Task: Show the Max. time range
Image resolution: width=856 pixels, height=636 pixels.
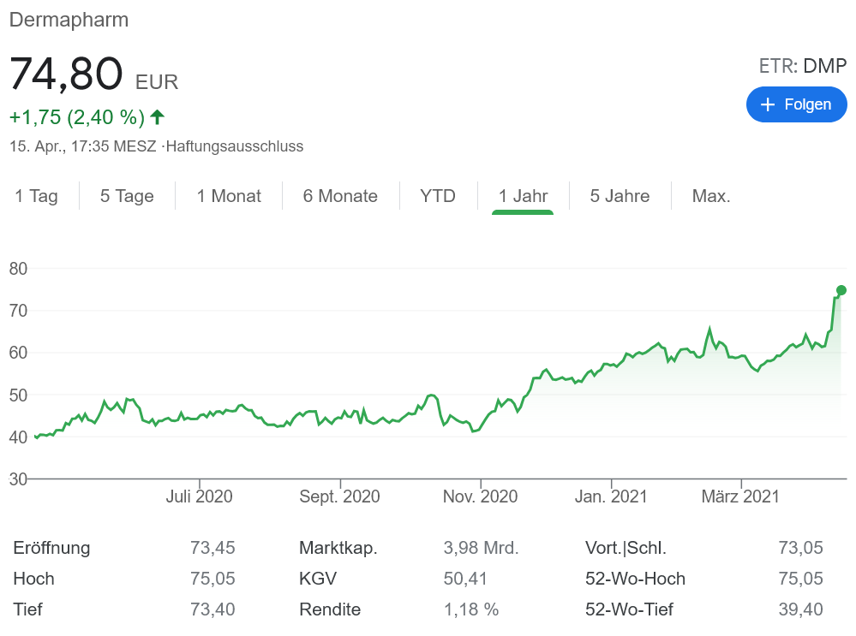Action: [711, 196]
